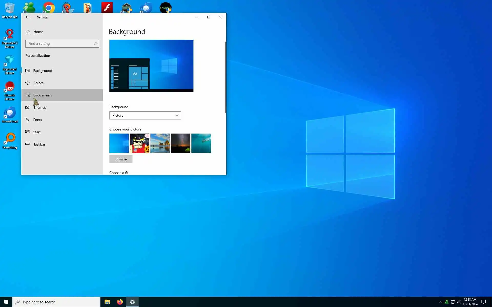Switch to Lock screen settings

[42, 95]
